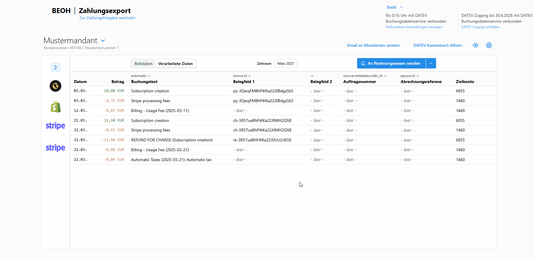Click the Abrechnungsreferenz column header

coord(421,82)
